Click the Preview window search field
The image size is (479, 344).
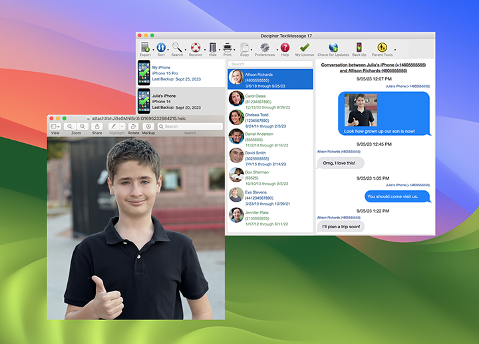(190, 126)
